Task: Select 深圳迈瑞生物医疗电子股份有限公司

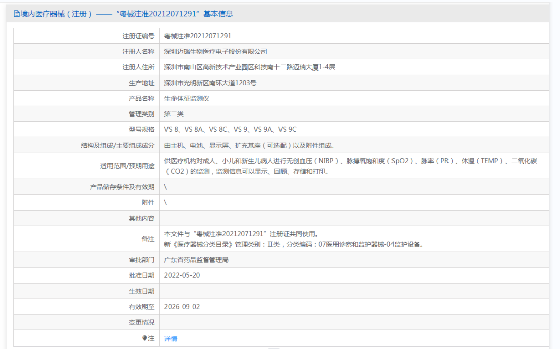Action: [215, 52]
